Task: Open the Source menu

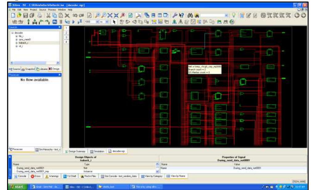Action: pyautogui.click(x=43, y=10)
